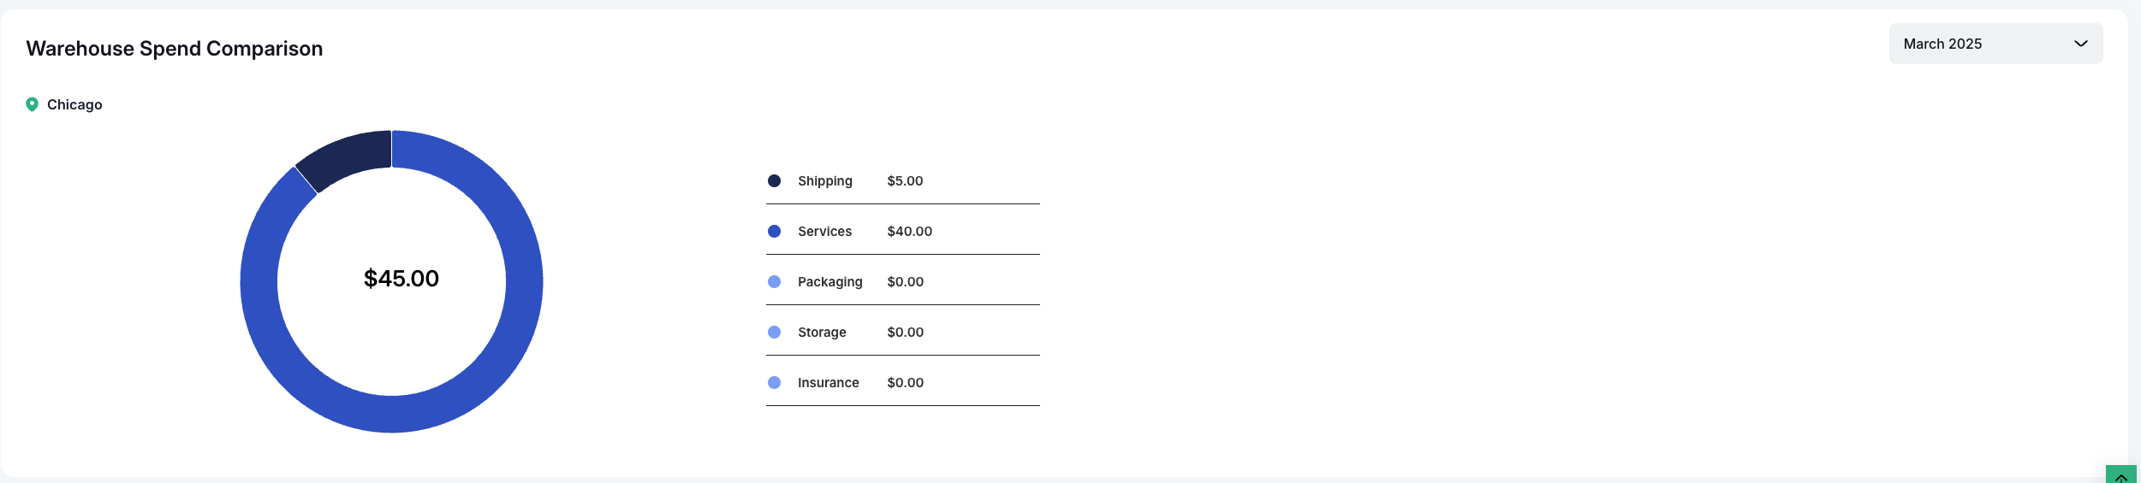Select the Services legend label

[824, 232]
